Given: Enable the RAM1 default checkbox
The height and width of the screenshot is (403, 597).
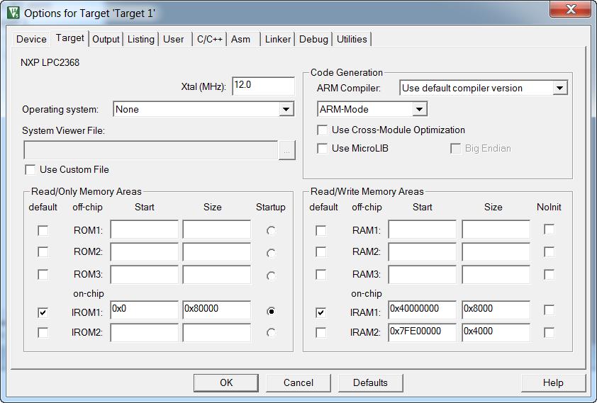Looking at the screenshot, I should tap(321, 230).
